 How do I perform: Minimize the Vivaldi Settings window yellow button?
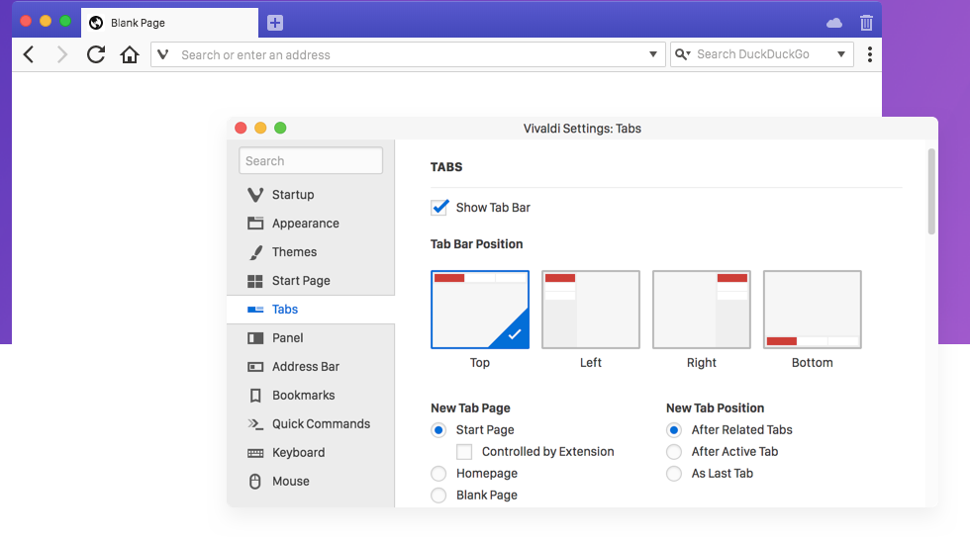click(260, 128)
